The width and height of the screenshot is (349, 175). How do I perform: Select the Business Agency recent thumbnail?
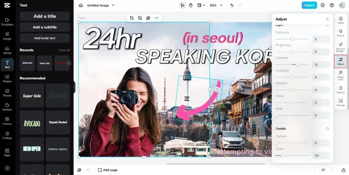(x=27, y=63)
